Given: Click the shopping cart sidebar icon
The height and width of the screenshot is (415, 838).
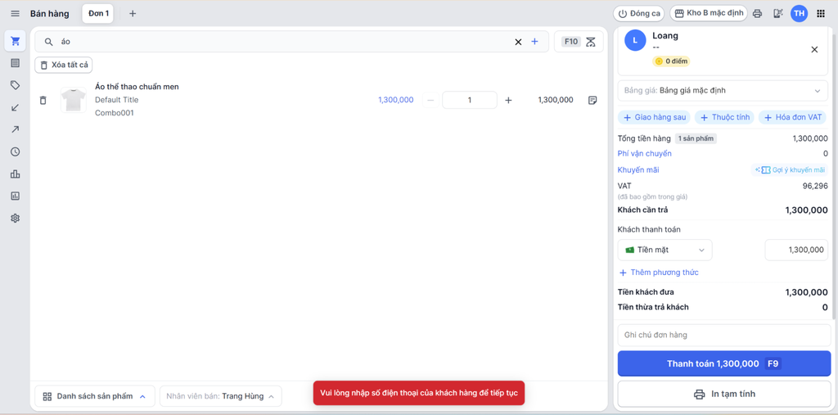Looking at the screenshot, I should [x=15, y=41].
